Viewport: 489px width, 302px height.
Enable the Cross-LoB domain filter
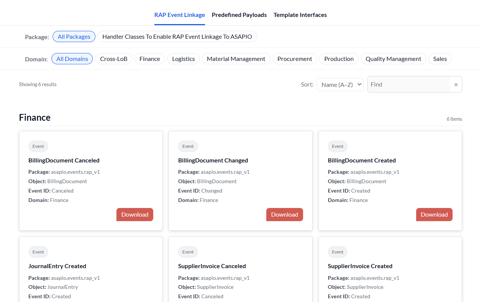[113, 59]
